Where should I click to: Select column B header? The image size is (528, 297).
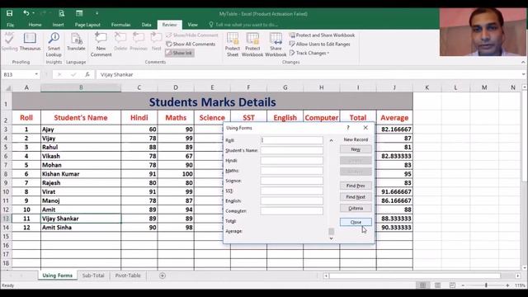[81, 87]
